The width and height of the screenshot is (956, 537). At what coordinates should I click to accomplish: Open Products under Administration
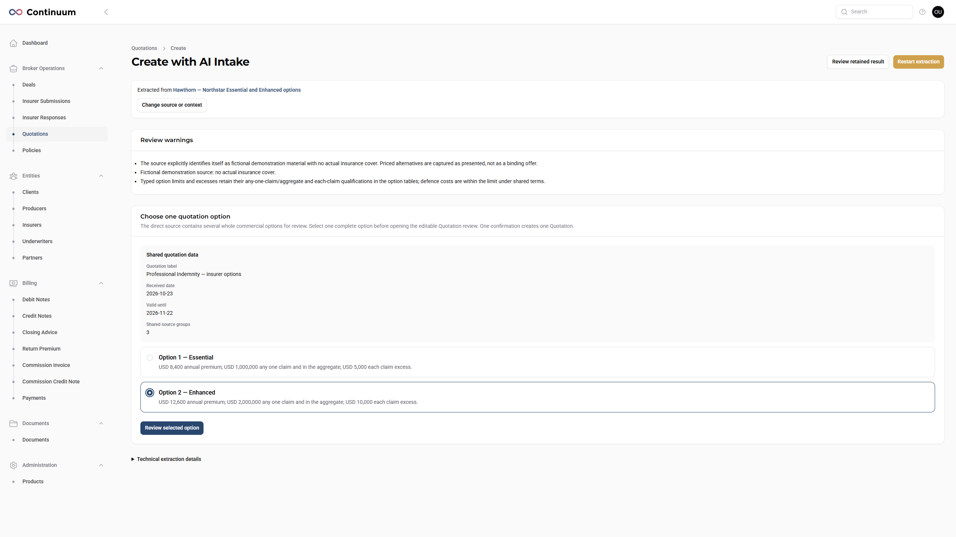[x=33, y=481]
